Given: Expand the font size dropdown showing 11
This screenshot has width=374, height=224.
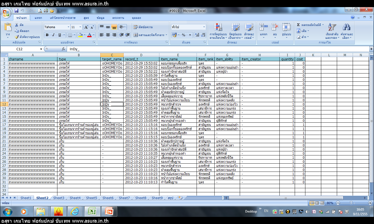Looking at the screenshot, I should pos(80,27).
